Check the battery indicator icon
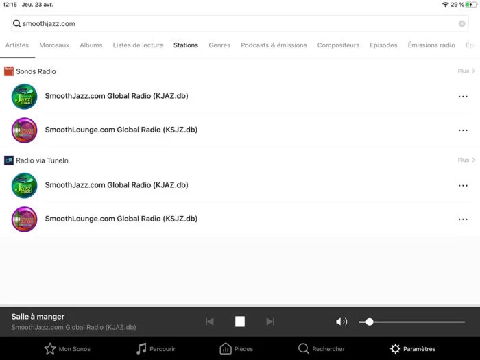 click(x=471, y=5)
